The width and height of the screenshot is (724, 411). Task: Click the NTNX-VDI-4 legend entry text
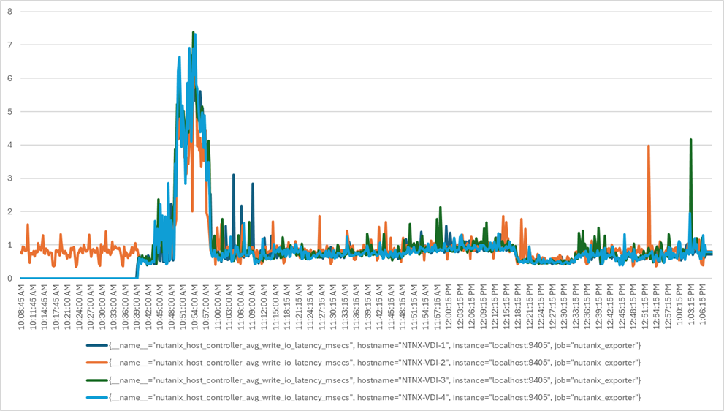pyautogui.click(x=375, y=398)
